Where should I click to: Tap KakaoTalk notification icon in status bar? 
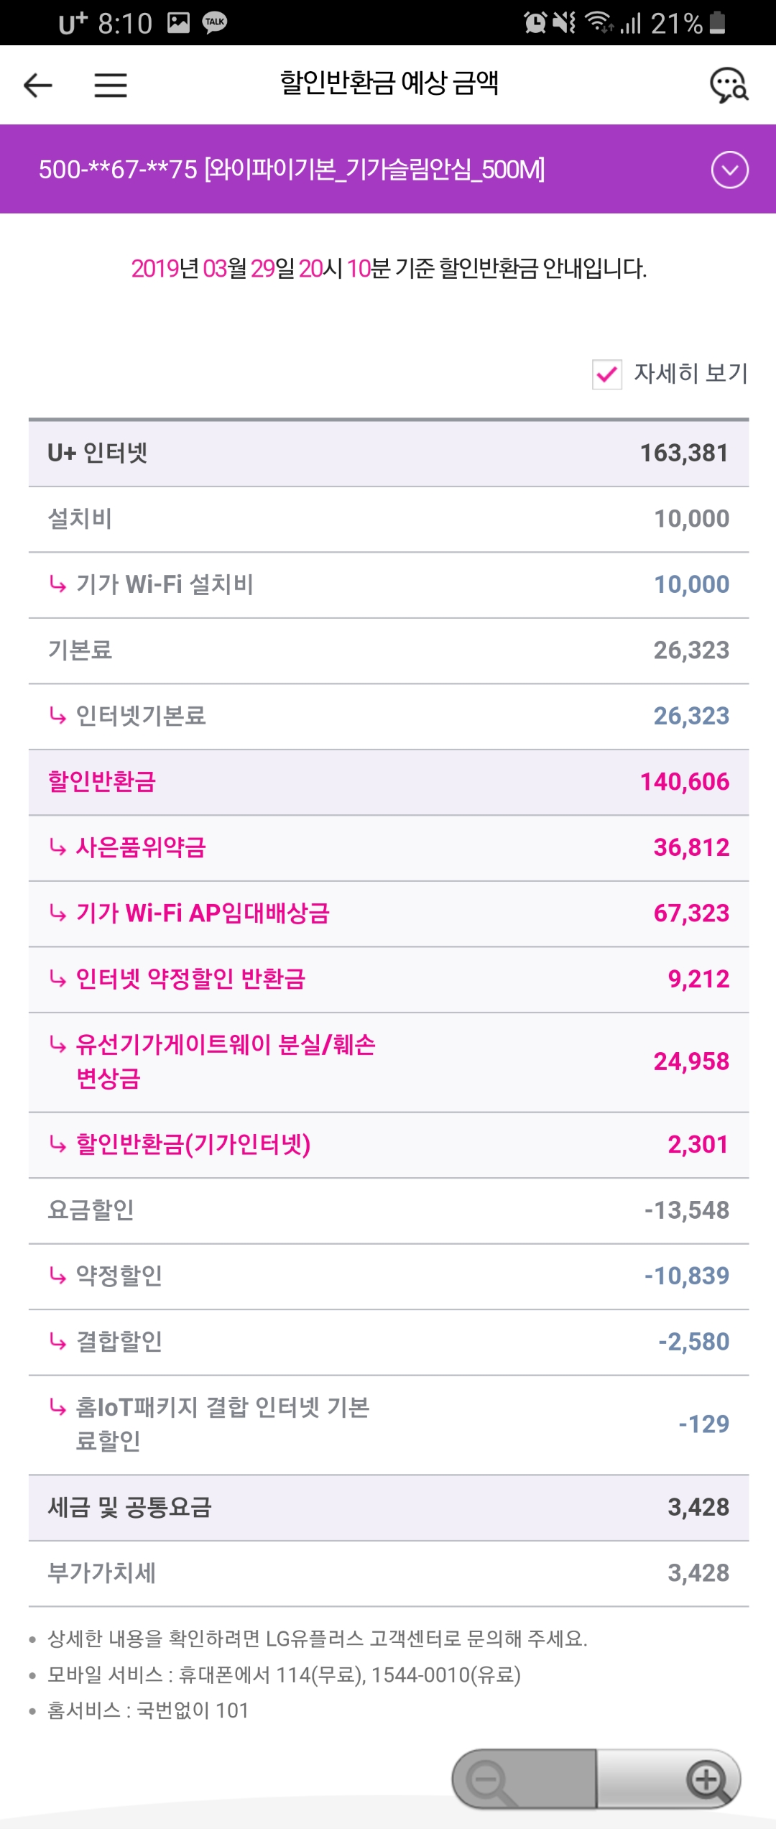(x=215, y=22)
